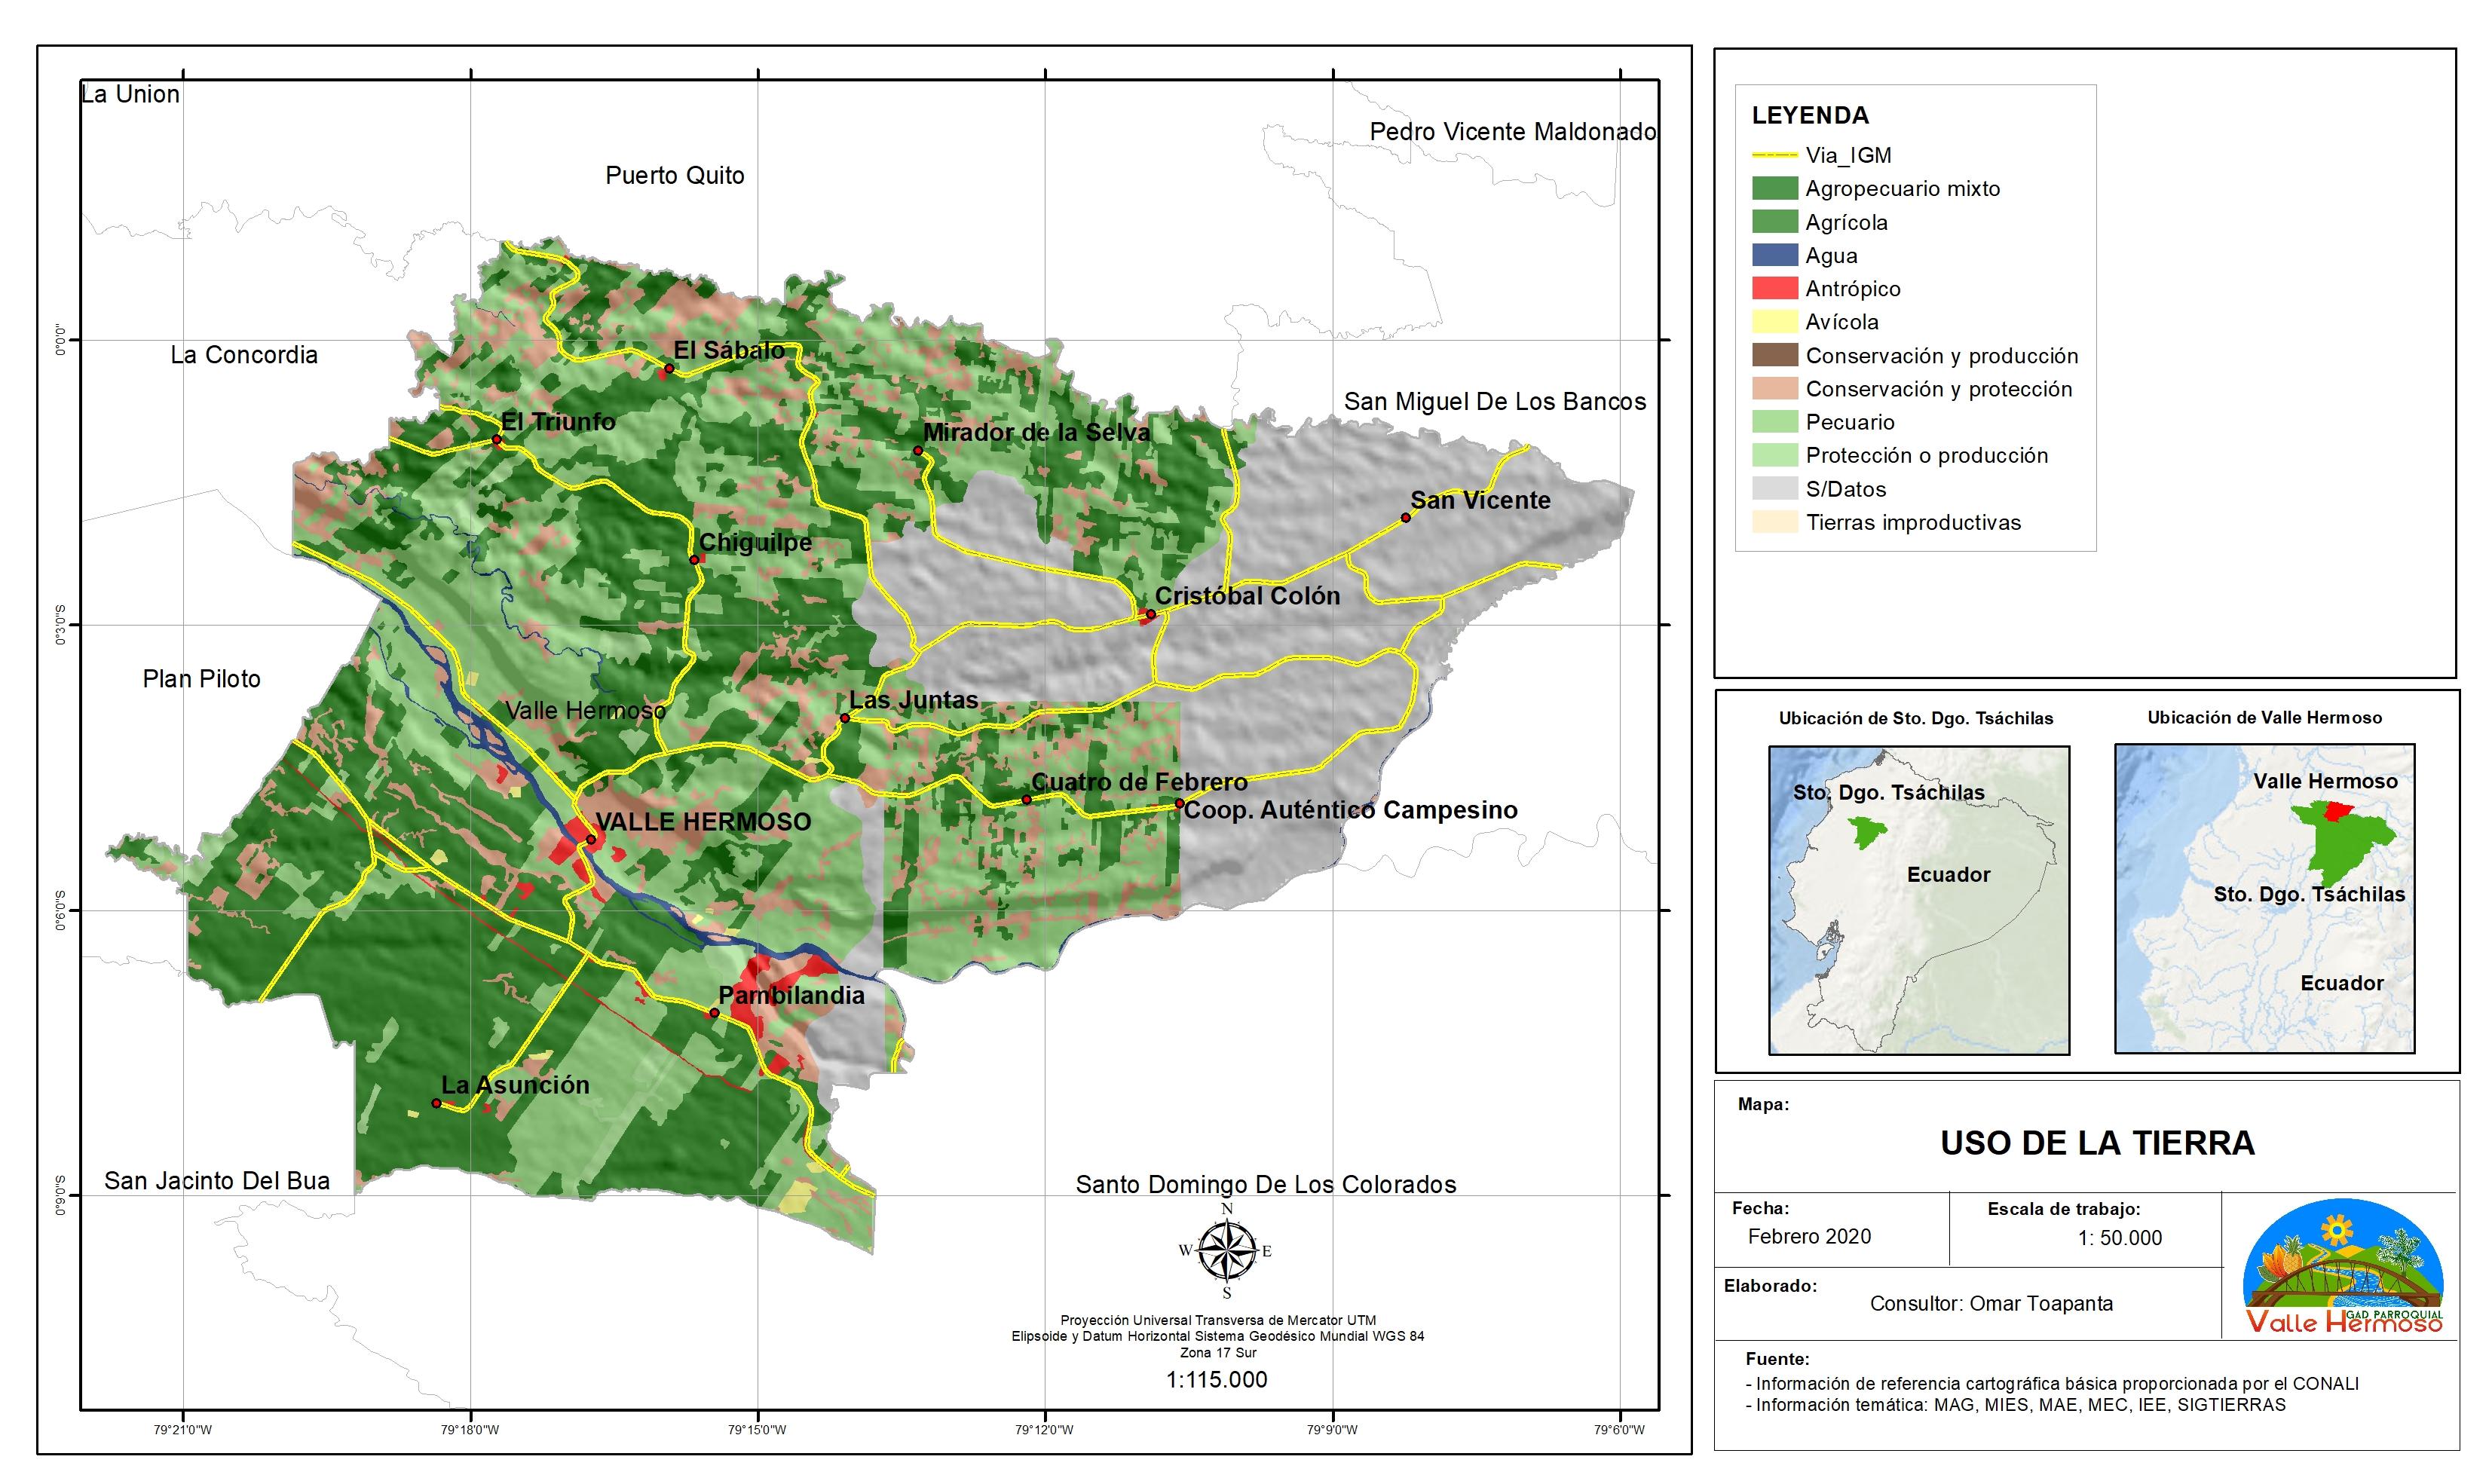Click the VALLE HERMOSO town marker dot

click(x=591, y=840)
